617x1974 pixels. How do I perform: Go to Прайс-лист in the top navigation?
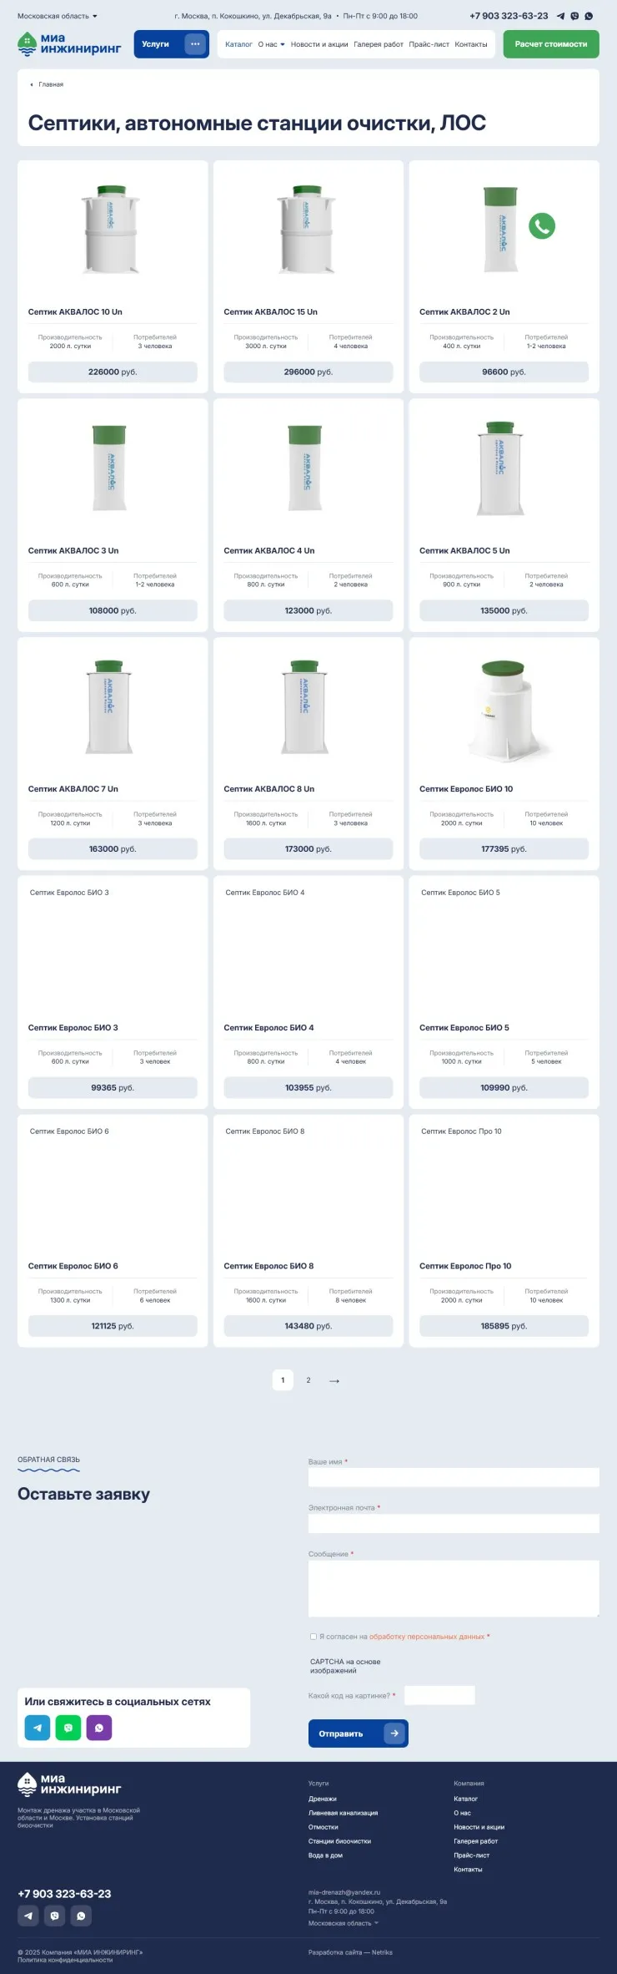[x=429, y=44]
